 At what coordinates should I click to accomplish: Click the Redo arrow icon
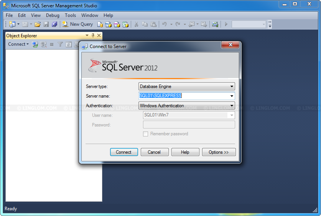pyautogui.click(x=178, y=24)
